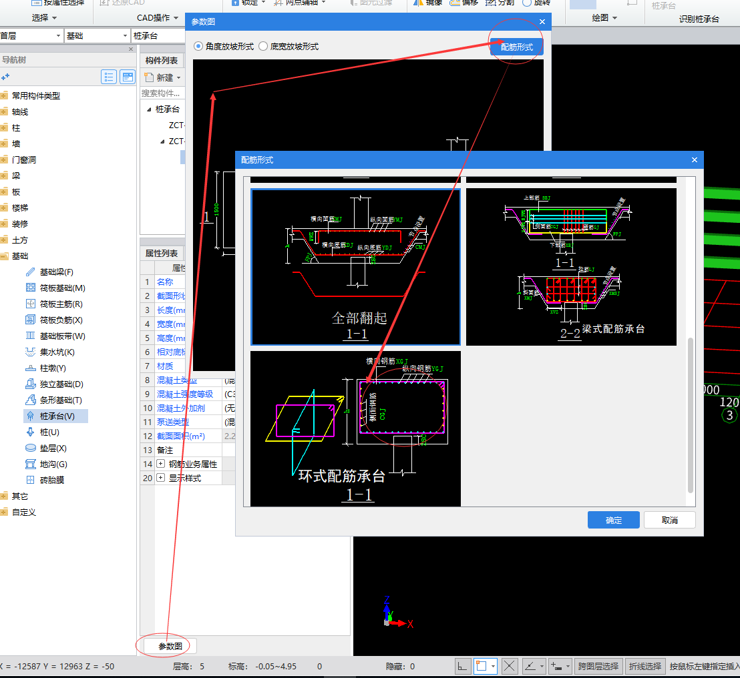This screenshot has width=740, height=678.
Task: Toggle 跨图层选择 in status bar
Action: (x=598, y=666)
